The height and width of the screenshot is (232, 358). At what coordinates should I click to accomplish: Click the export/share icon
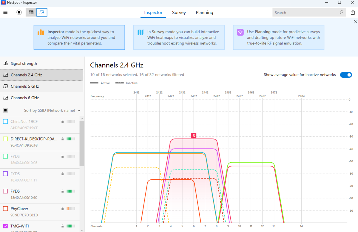(x=353, y=12)
